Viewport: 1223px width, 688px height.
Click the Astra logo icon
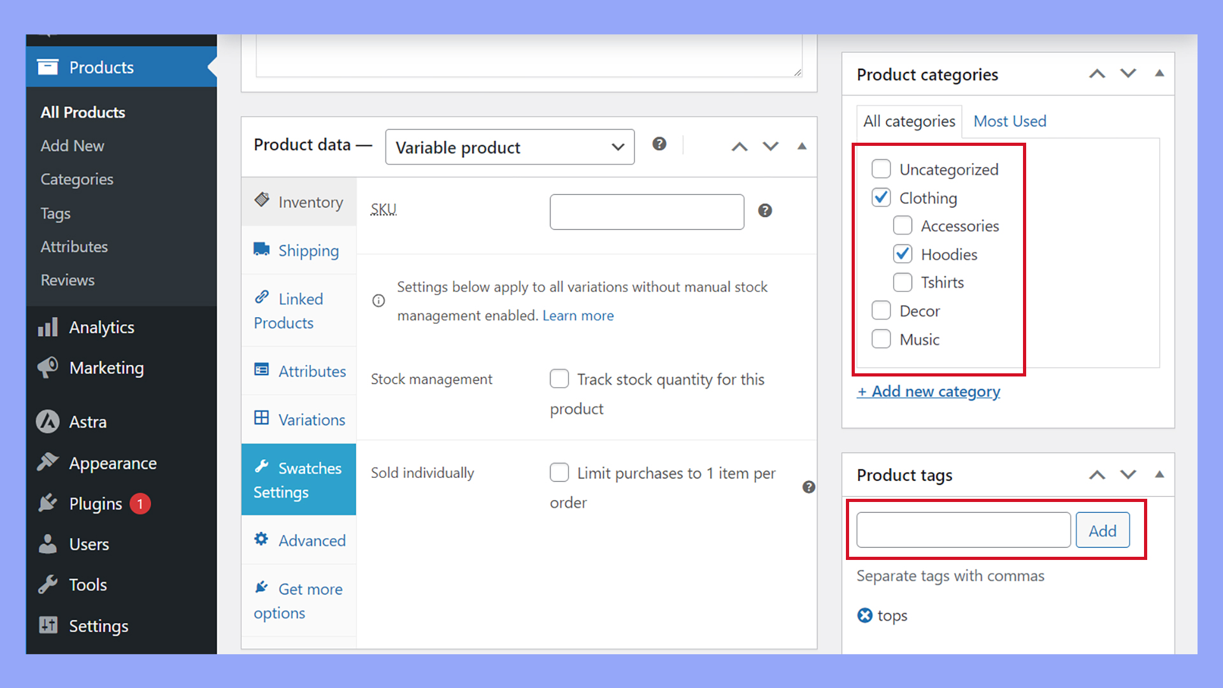pyautogui.click(x=48, y=421)
